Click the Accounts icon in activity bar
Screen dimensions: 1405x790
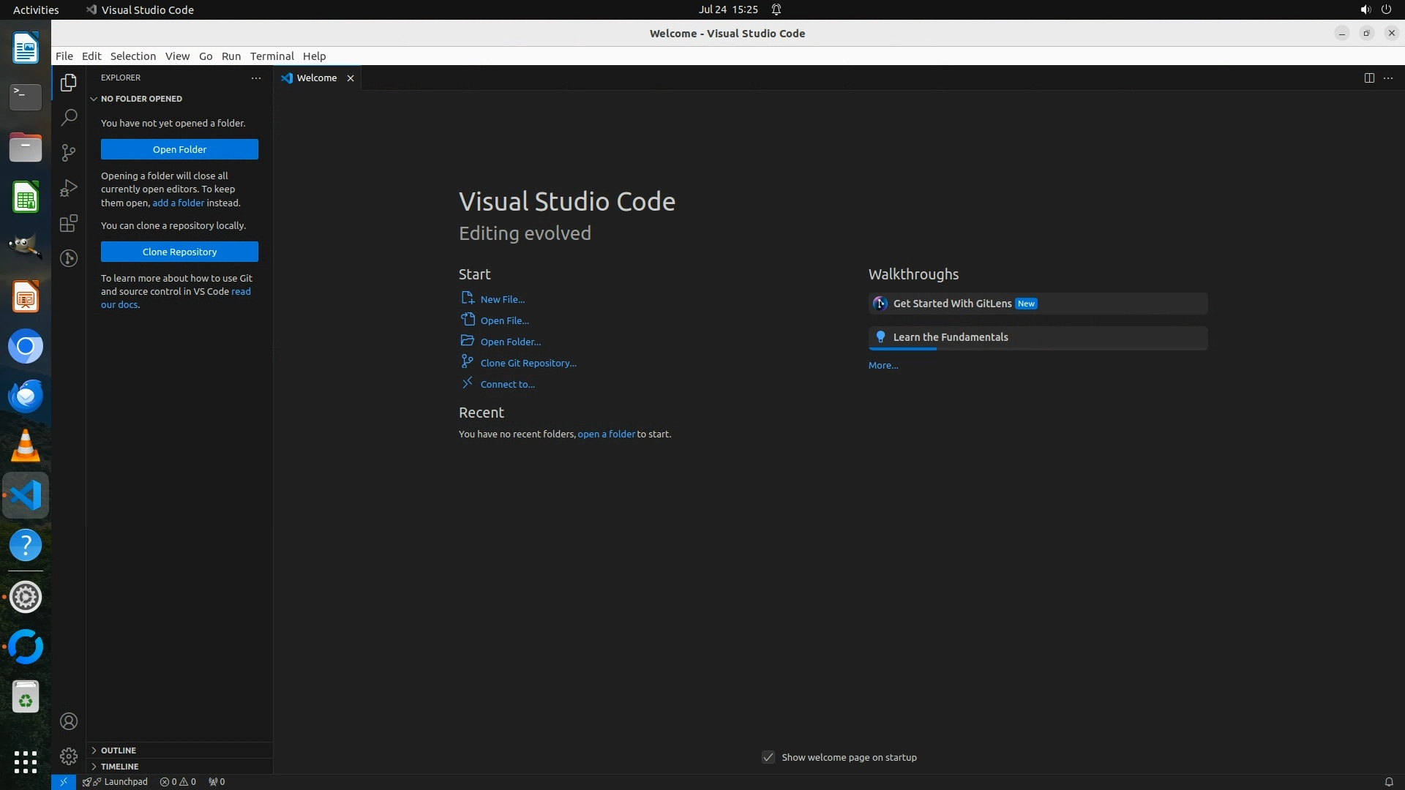click(x=69, y=721)
